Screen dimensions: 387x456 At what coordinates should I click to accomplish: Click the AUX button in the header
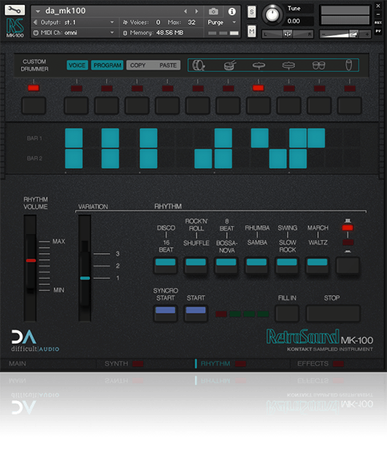tap(378, 22)
